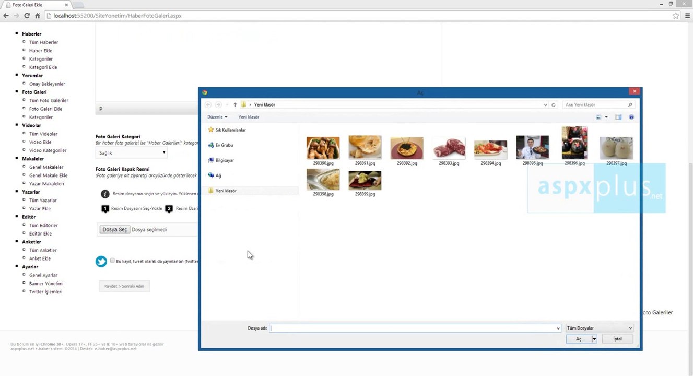The image size is (693, 376).
Task: Open the Yazar Ekle link
Action: point(40,209)
